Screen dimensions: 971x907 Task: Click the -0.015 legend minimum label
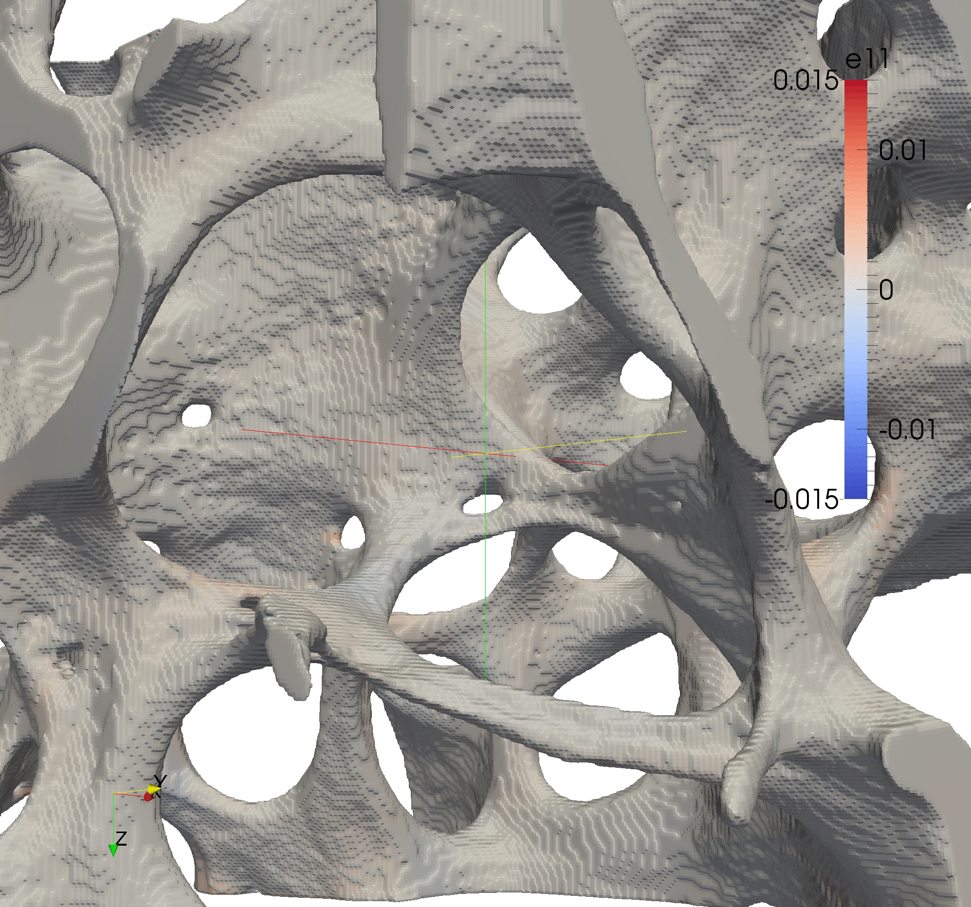click(x=802, y=500)
